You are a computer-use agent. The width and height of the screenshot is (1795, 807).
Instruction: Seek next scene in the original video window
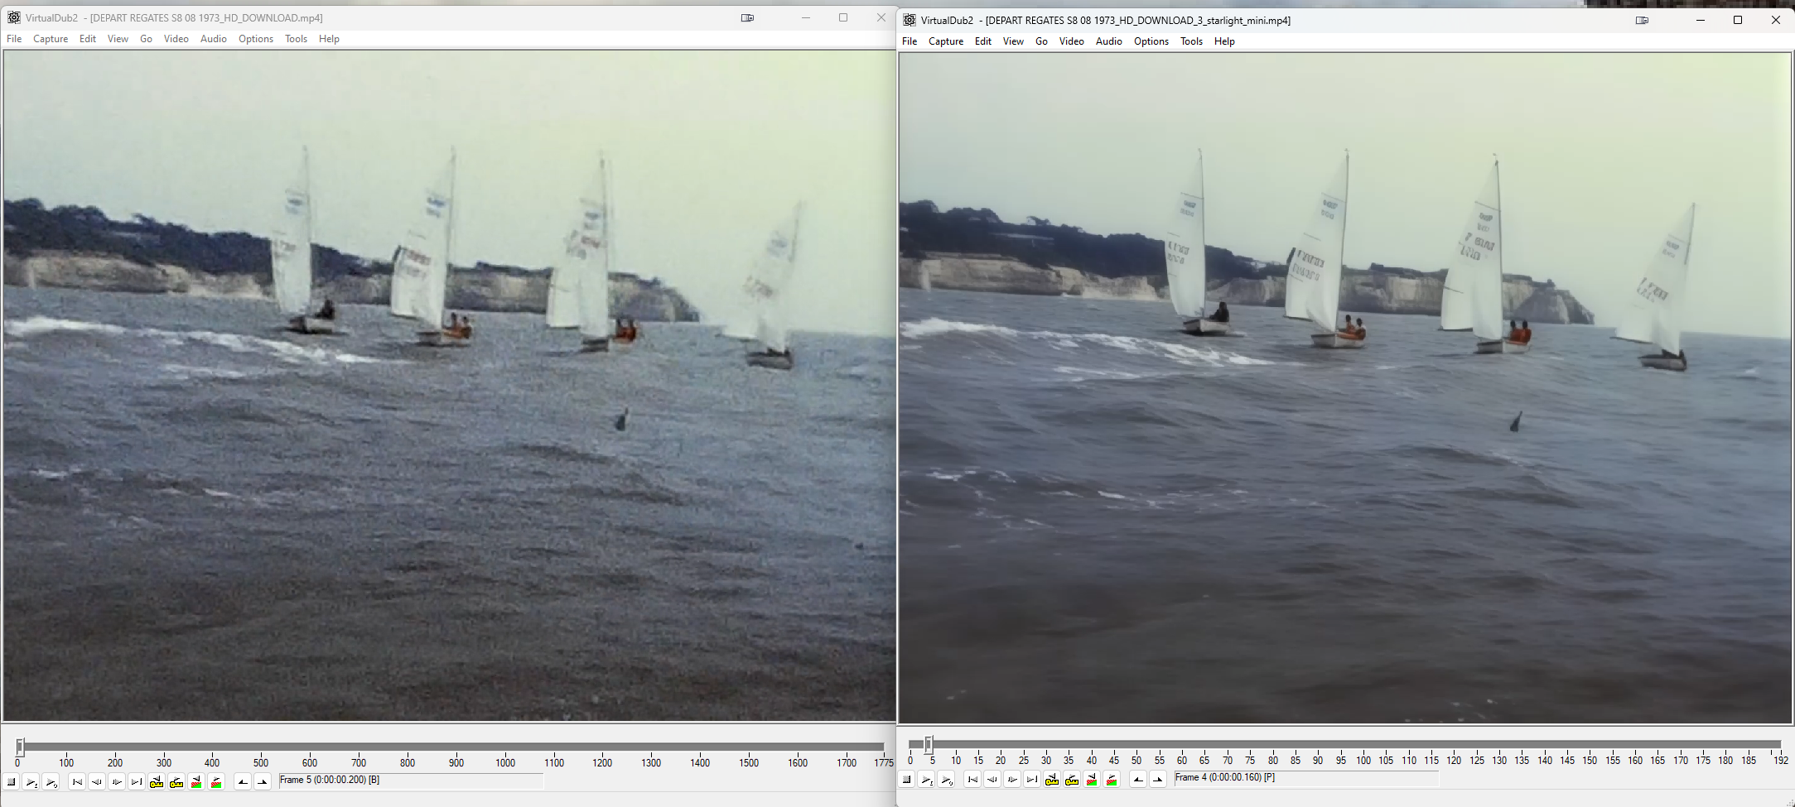coord(216,782)
